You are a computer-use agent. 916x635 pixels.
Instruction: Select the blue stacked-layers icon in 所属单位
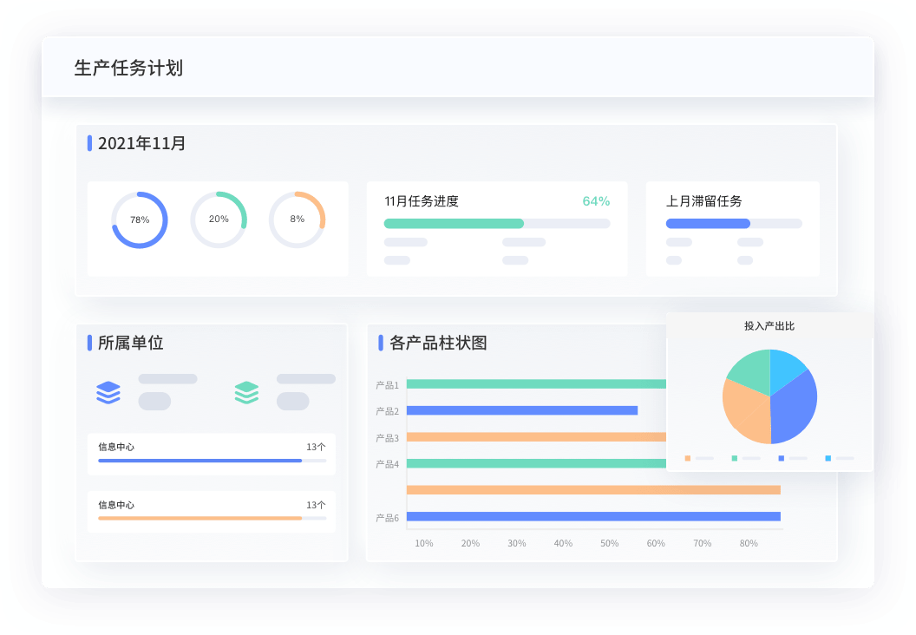(x=107, y=392)
